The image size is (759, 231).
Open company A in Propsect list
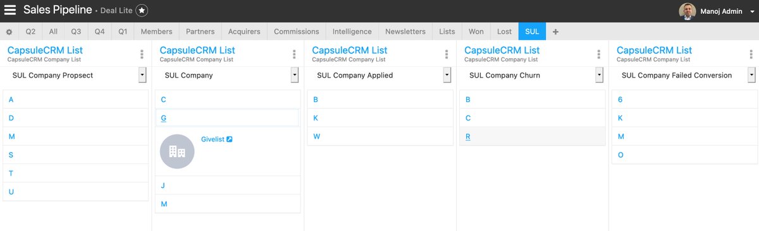pos(75,99)
